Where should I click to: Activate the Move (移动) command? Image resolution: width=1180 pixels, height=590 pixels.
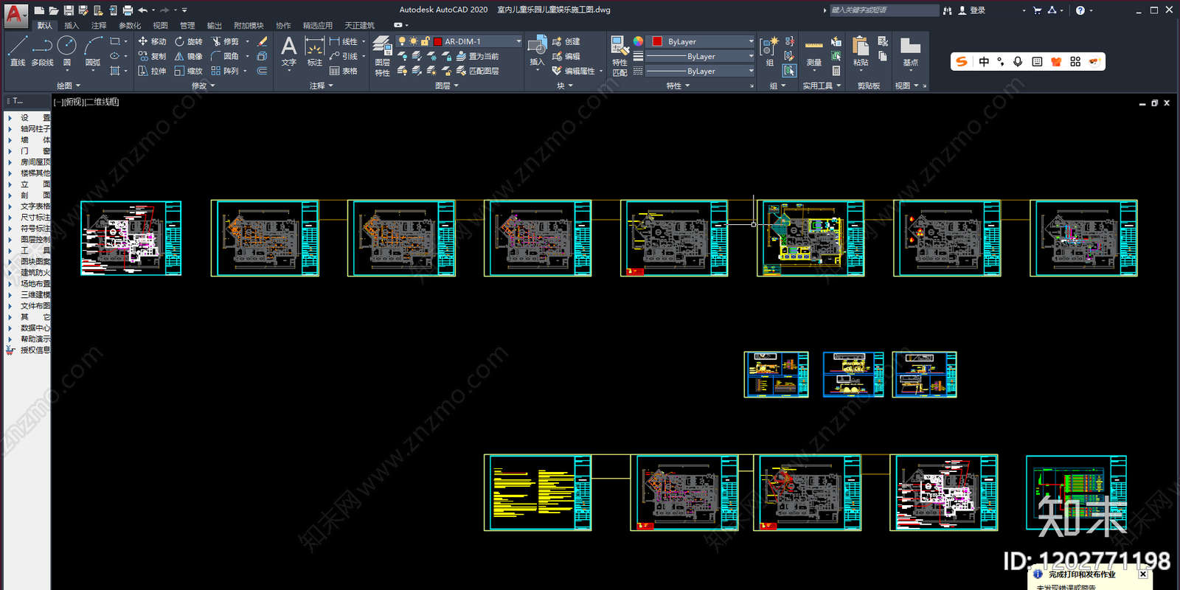click(x=152, y=41)
